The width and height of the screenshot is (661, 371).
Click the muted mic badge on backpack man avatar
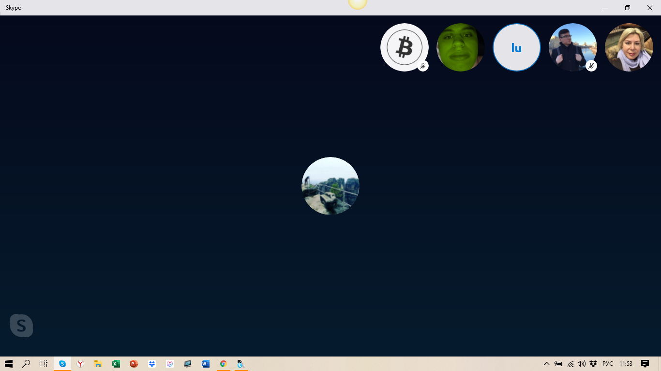pyautogui.click(x=591, y=66)
